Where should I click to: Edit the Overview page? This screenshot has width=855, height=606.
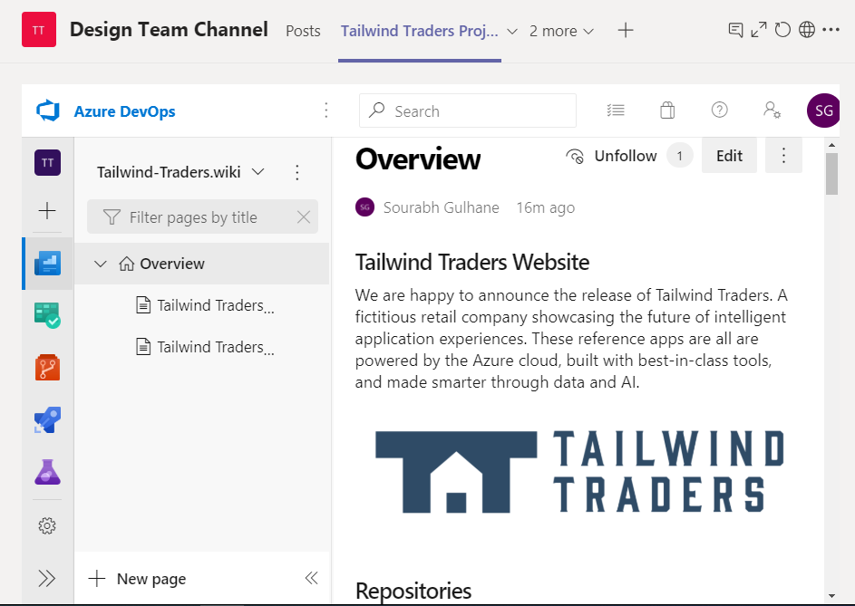pos(729,156)
